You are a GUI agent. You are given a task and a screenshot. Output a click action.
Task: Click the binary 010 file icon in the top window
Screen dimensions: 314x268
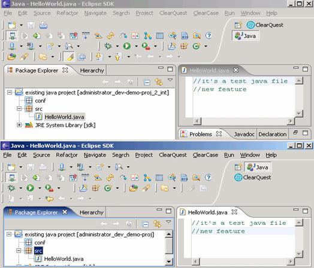(x=185, y=36)
